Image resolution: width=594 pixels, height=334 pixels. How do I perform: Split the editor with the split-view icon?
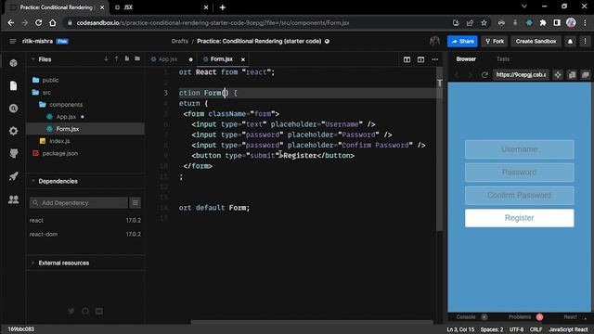(x=407, y=59)
